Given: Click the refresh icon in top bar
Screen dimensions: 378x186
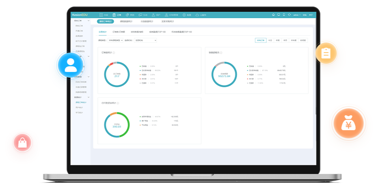Looking at the screenshot, I should tap(289, 15).
